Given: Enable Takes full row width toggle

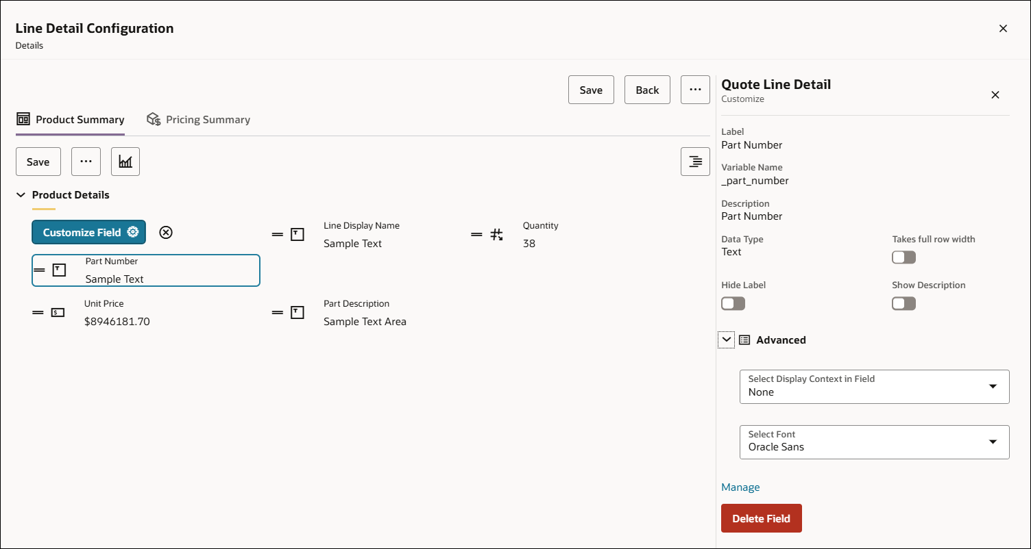Looking at the screenshot, I should pyautogui.click(x=903, y=257).
